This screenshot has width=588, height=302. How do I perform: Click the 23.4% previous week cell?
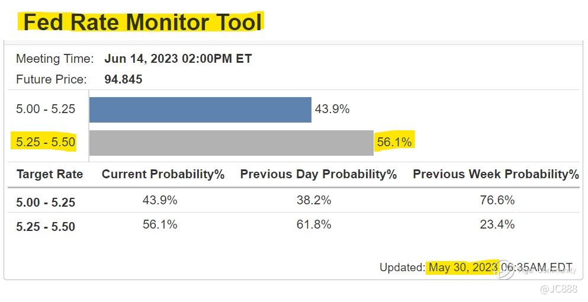pos(497,224)
